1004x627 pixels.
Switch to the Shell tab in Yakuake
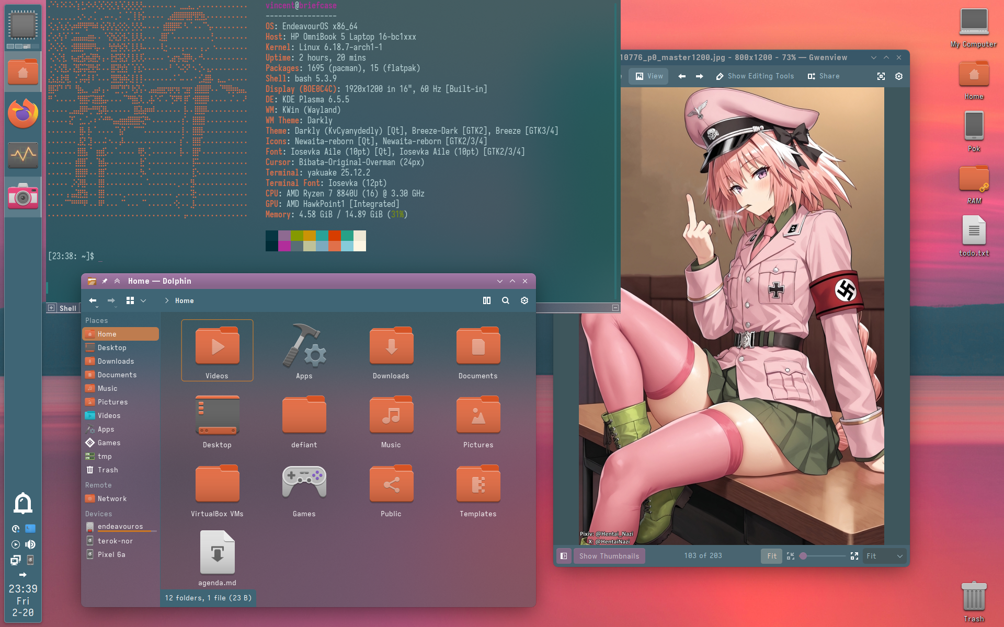pos(67,308)
